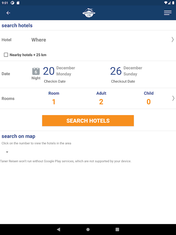Change the Adult count value

[x=101, y=102]
